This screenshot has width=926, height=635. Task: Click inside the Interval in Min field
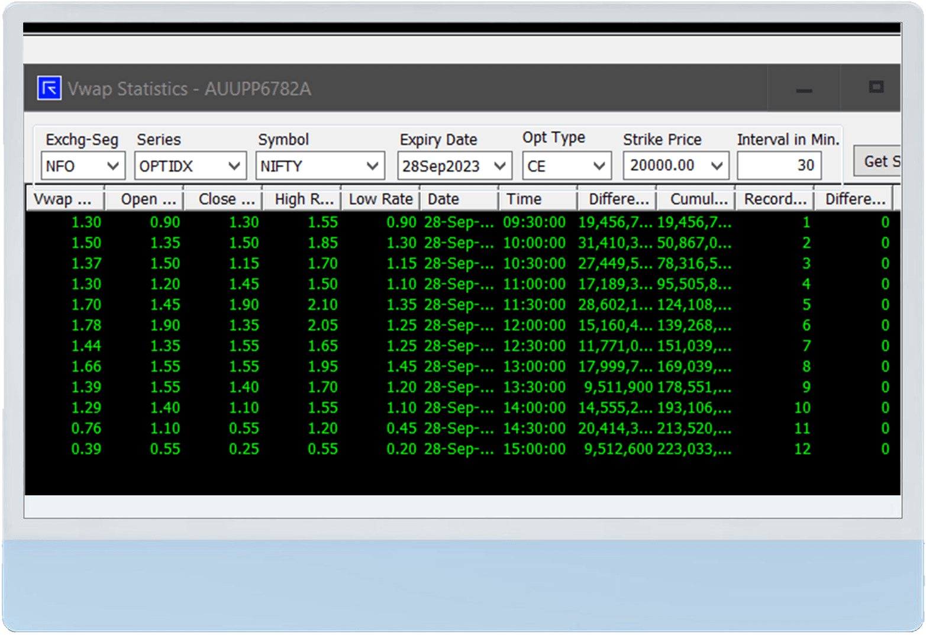778,166
